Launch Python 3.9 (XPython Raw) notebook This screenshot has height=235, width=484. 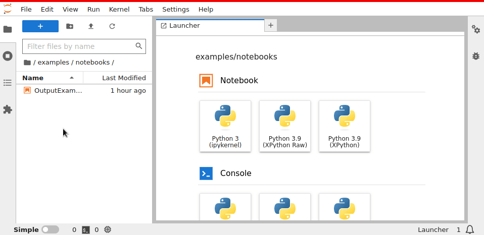click(x=285, y=126)
